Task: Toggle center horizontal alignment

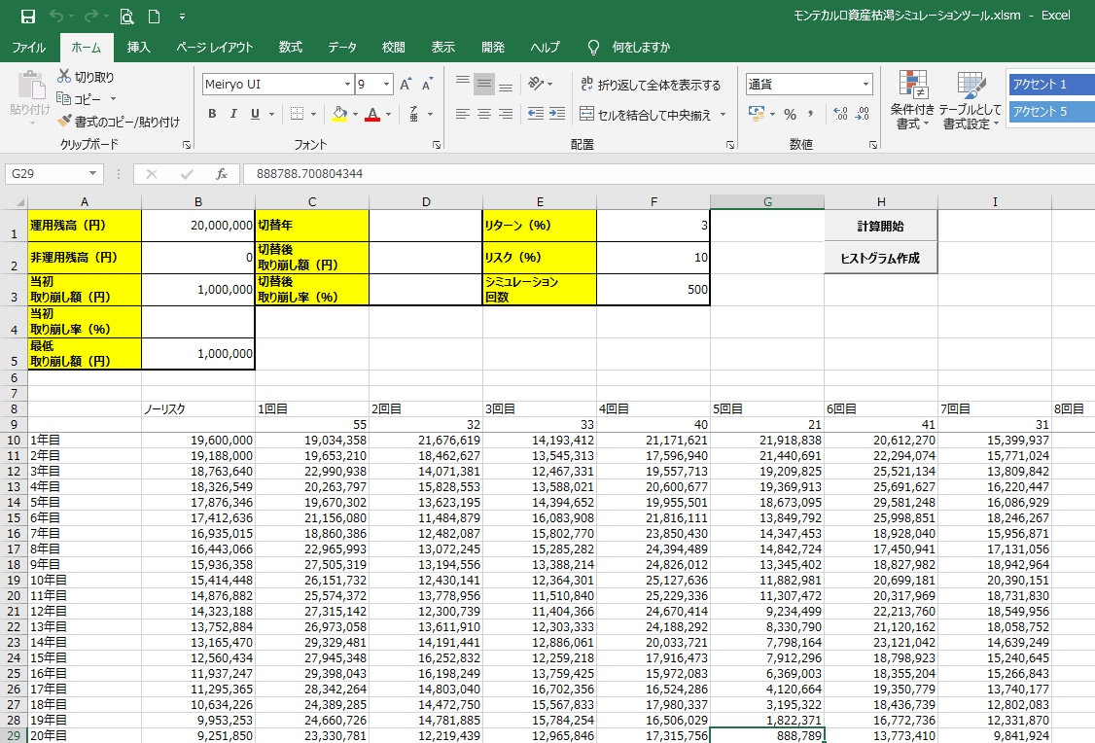Action: click(484, 114)
